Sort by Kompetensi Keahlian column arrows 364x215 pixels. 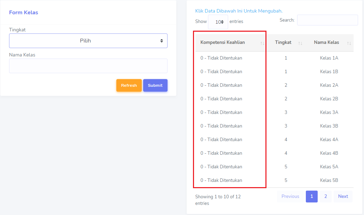click(x=262, y=43)
